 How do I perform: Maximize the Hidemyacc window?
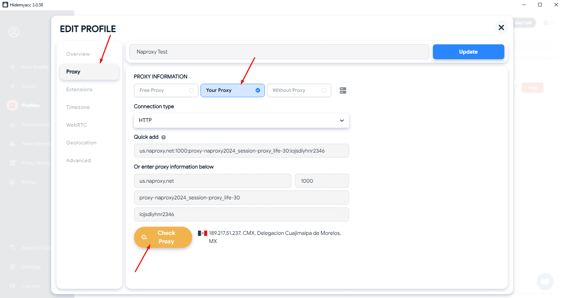coord(540,5)
